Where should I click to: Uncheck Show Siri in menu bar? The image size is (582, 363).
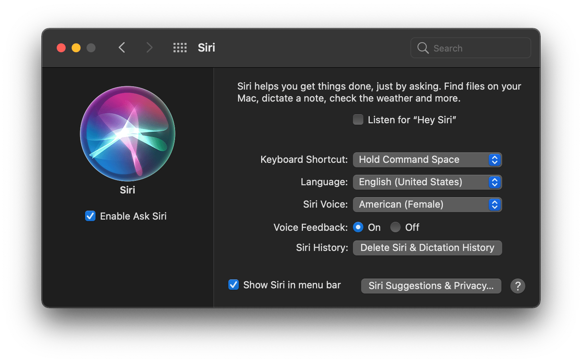click(233, 285)
